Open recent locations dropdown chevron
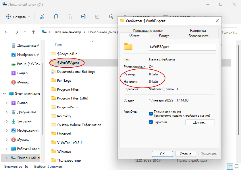241x170 pixels. click(x=25, y=32)
